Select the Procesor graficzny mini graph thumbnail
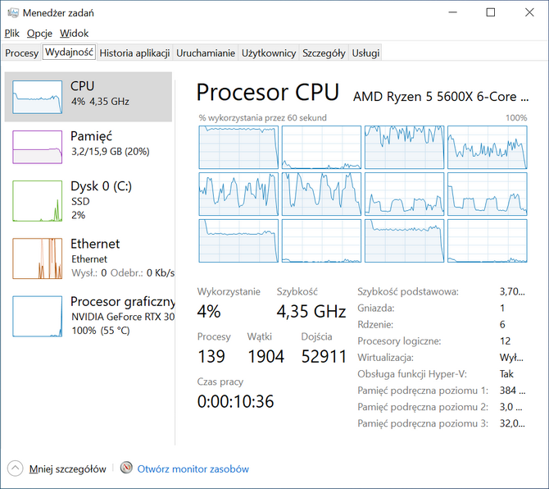This screenshot has width=549, height=489. click(38, 316)
